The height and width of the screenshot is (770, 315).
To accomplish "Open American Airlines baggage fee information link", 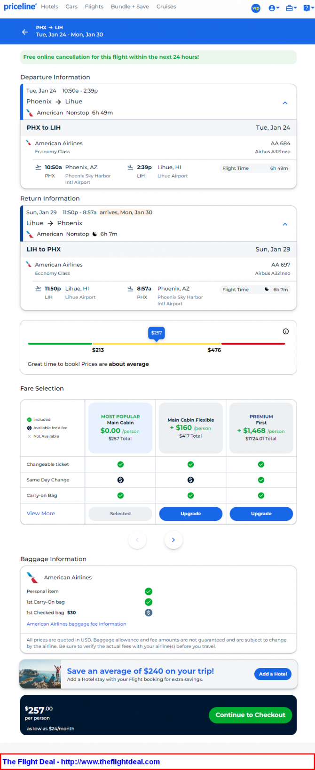I will [76, 624].
